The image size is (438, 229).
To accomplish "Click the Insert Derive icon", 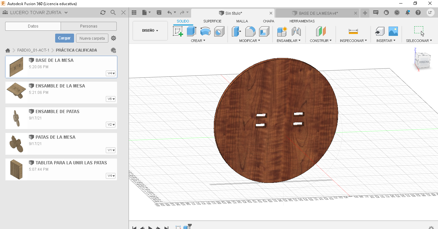I will pos(380,31).
